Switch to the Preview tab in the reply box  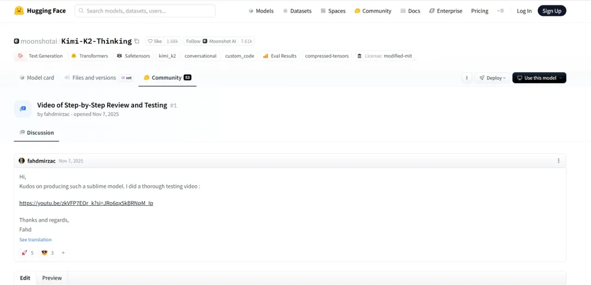coord(51,278)
